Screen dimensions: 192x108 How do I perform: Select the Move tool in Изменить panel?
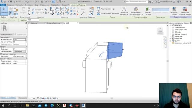(x=52, y=13)
